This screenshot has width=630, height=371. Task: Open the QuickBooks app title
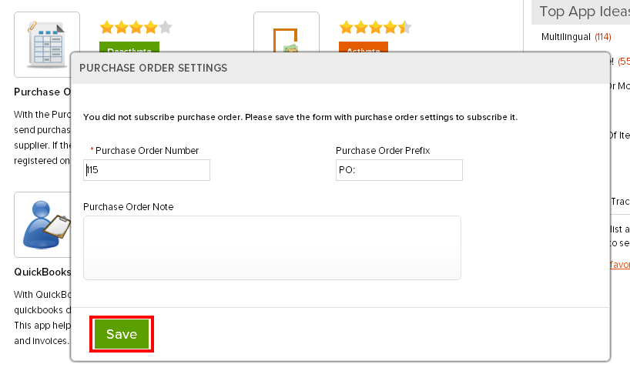[x=42, y=272]
